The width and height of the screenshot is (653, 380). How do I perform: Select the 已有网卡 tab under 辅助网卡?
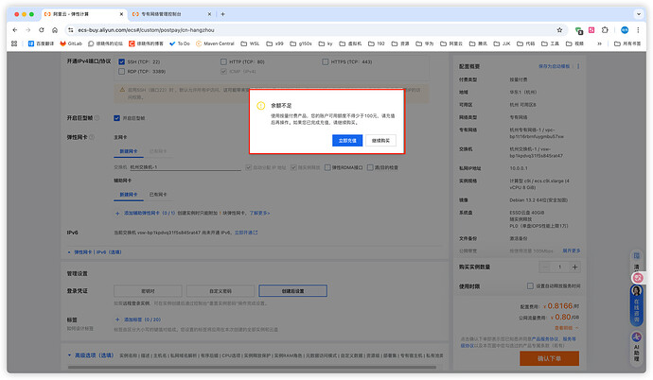click(x=160, y=193)
